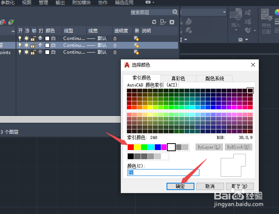The image size is (279, 214).
Task: Open the 附加模块 ribbon tab
Action: pyautogui.click(x=81, y=3)
